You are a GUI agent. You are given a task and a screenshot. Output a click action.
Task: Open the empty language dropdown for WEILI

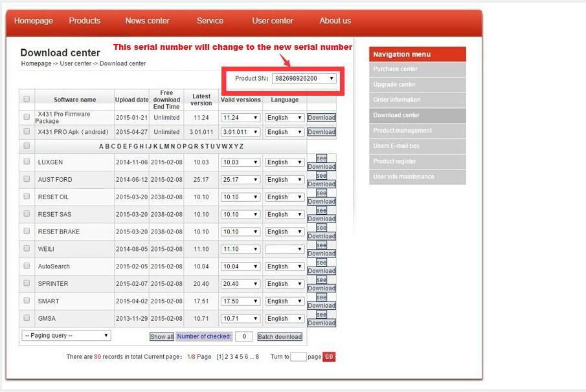(284, 249)
